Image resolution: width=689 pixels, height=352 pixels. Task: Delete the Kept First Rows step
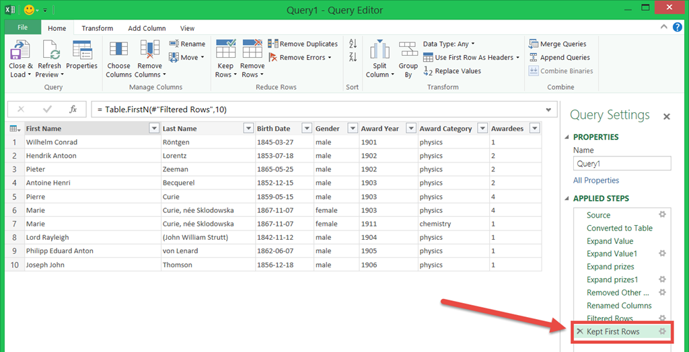pos(580,332)
